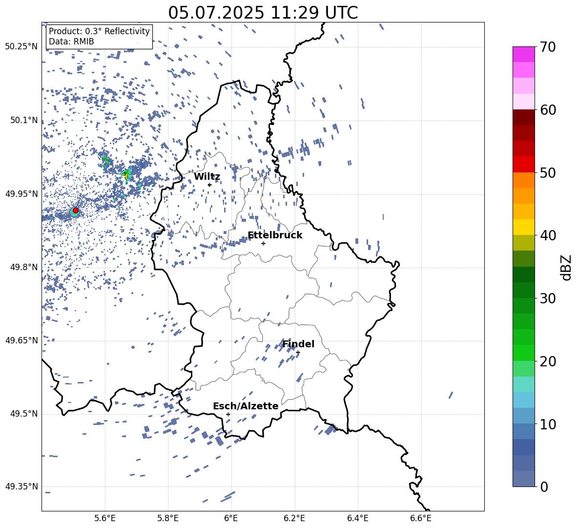Screen dimensions: 578x528
Task: Click the 50.1°N latitude label
Action: tap(24, 120)
